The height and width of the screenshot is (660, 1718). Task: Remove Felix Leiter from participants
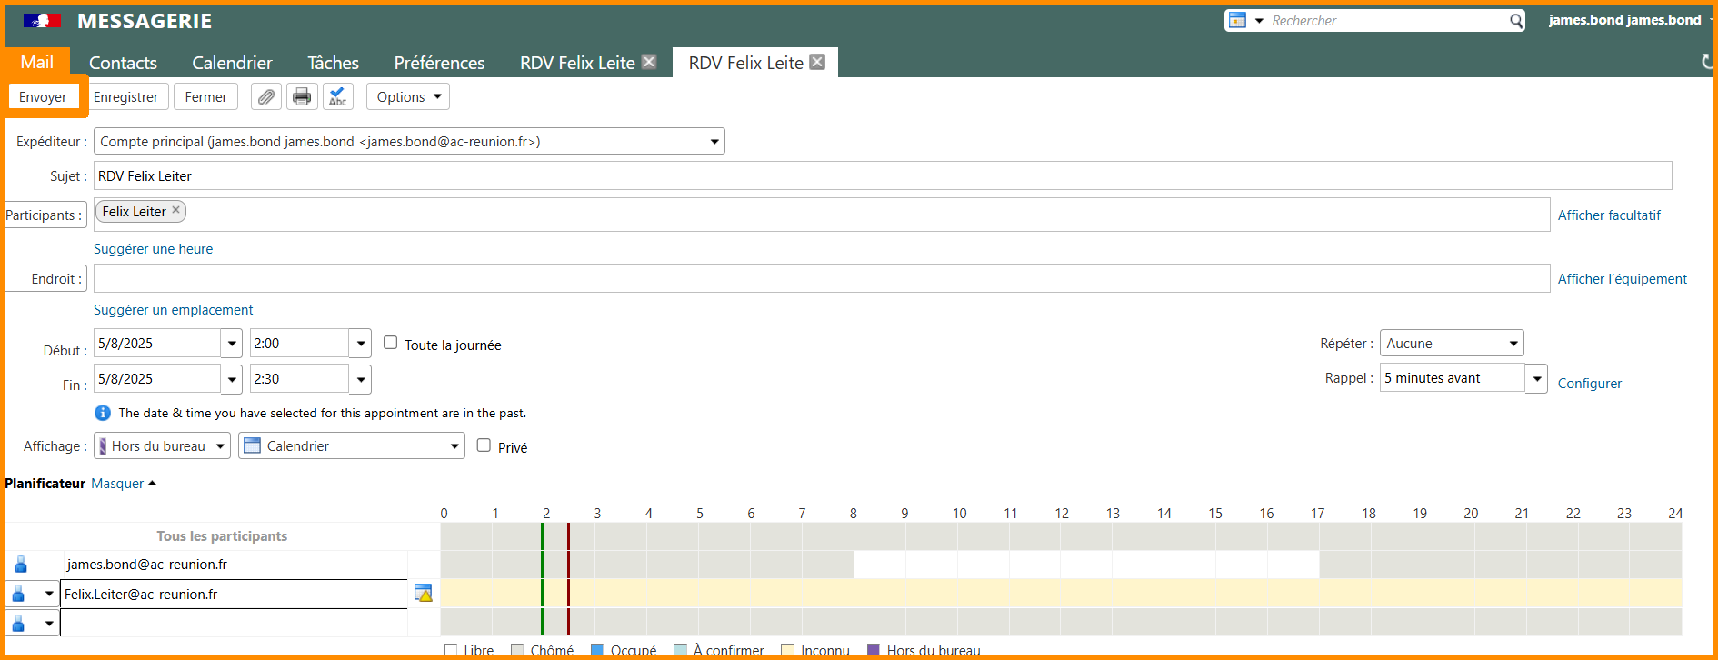pos(176,210)
